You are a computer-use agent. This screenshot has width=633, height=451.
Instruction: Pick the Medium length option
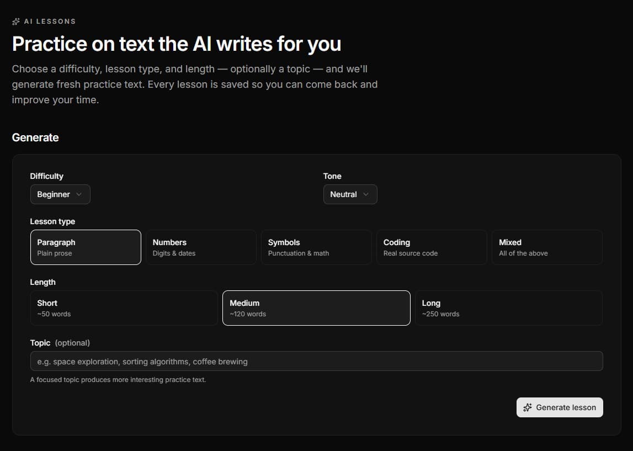(317, 308)
